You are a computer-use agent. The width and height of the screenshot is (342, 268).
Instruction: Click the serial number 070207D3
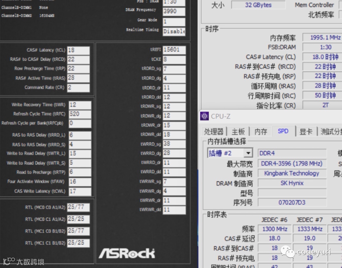click(292, 202)
